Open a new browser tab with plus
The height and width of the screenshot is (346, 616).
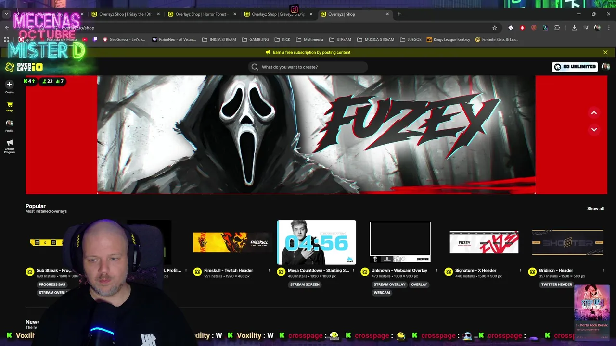pos(399,14)
